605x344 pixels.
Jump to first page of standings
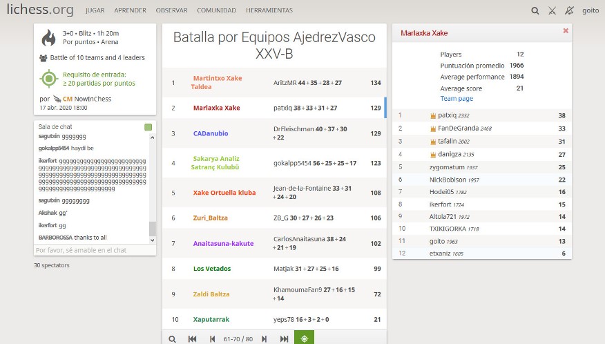click(x=193, y=338)
